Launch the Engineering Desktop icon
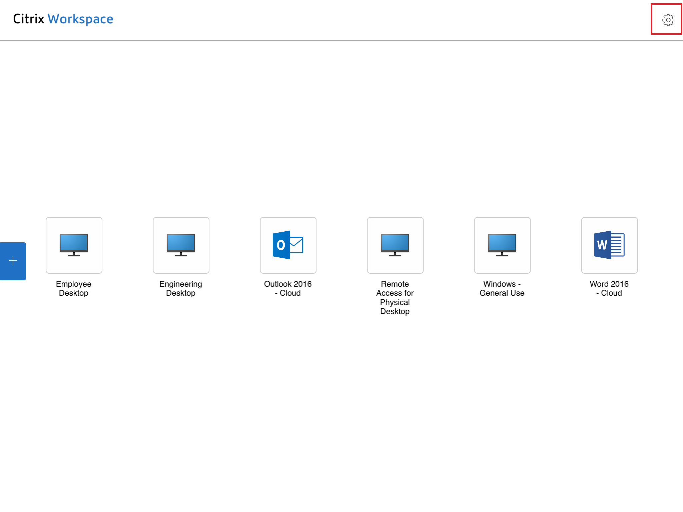The height and width of the screenshot is (512, 683). click(181, 245)
